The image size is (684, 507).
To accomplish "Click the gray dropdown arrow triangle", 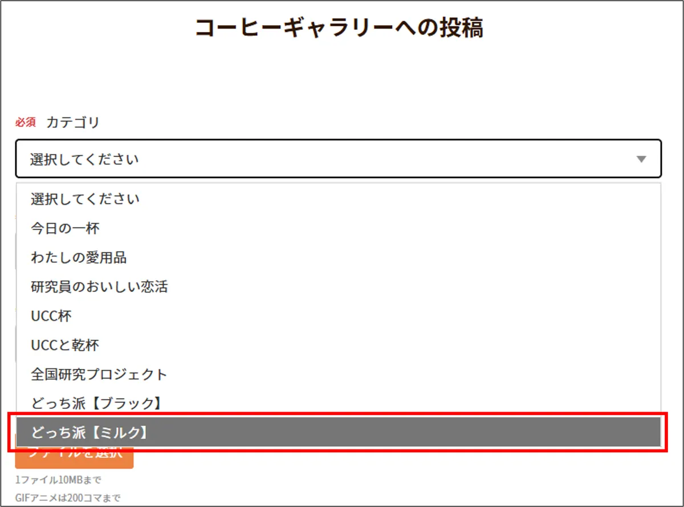I will click(x=641, y=160).
